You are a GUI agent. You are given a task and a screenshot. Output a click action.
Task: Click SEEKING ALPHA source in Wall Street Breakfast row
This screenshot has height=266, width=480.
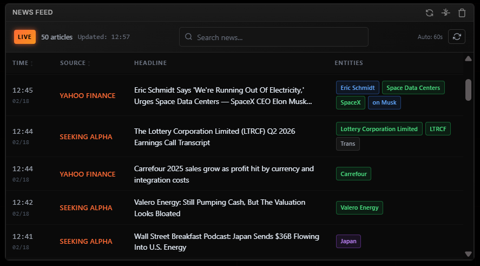pyautogui.click(x=86, y=242)
